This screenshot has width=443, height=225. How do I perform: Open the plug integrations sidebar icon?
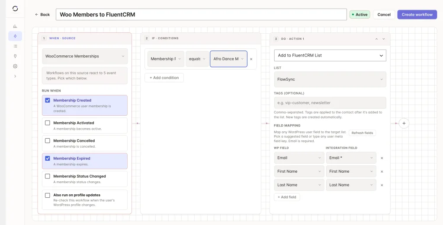pos(15,56)
